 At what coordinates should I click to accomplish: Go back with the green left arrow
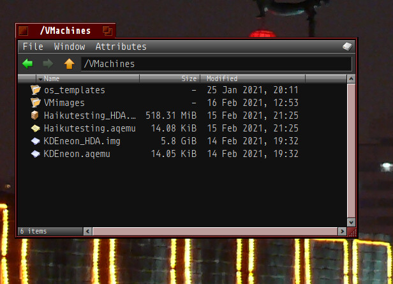click(27, 64)
